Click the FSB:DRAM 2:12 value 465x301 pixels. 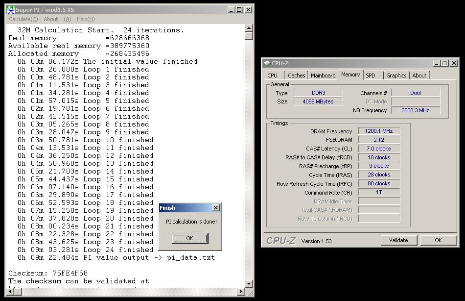[x=379, y=140]
